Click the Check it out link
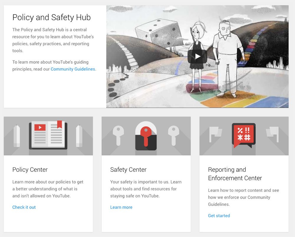The image size is (295, 237). [24, 207]
